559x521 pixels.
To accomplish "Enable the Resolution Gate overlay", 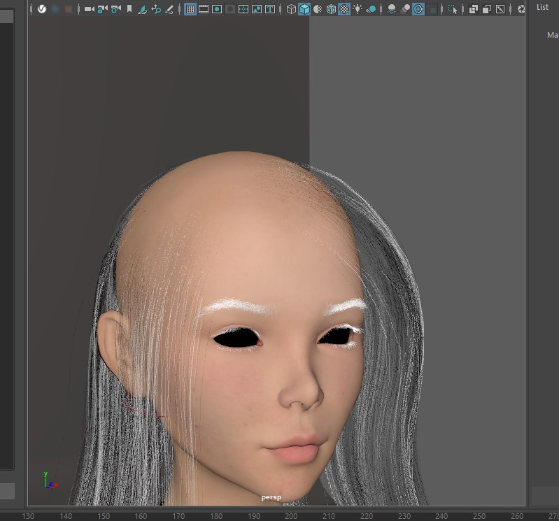I will pyautogui.click(x=217, y=9).
